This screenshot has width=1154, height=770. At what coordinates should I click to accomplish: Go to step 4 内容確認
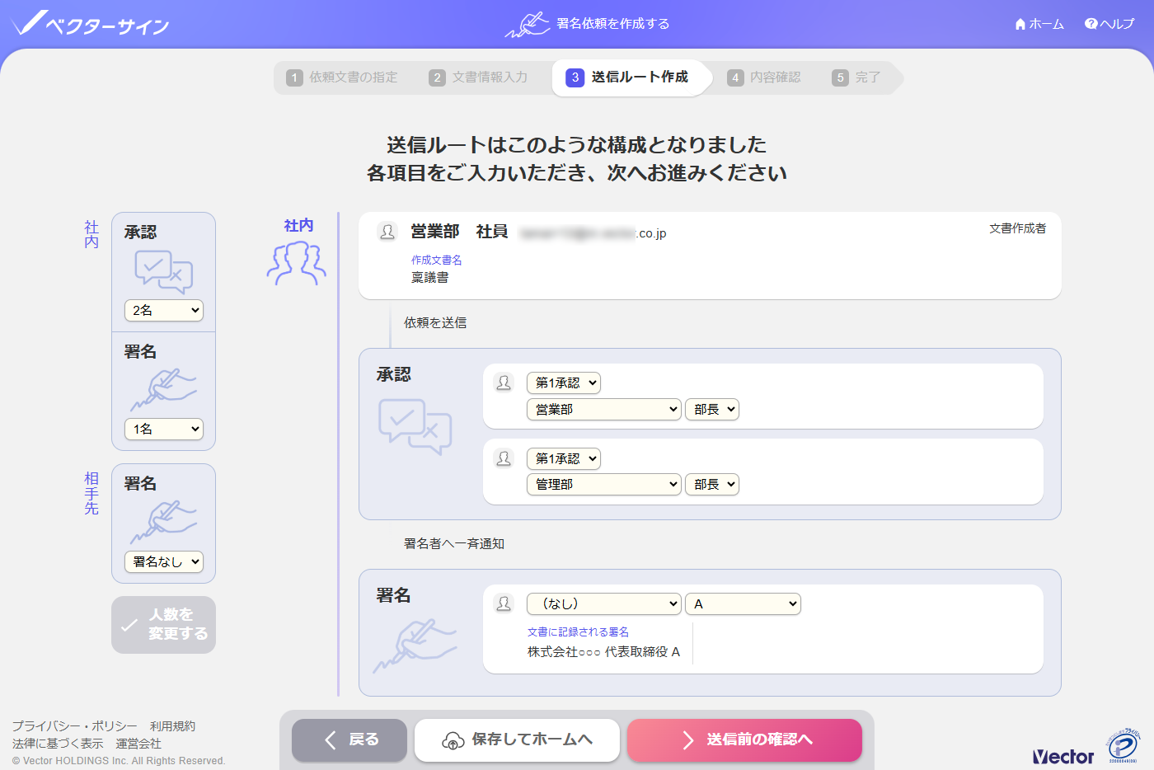coord(764,77)
